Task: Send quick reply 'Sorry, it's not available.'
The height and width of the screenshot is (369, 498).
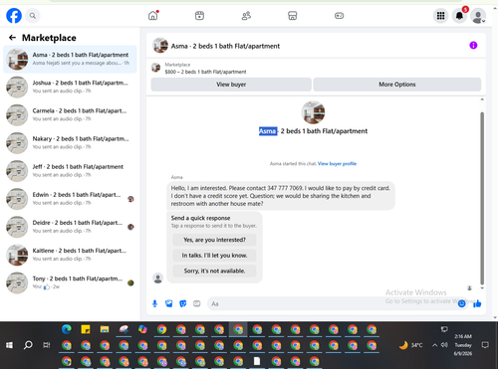Action: point(214,271)
